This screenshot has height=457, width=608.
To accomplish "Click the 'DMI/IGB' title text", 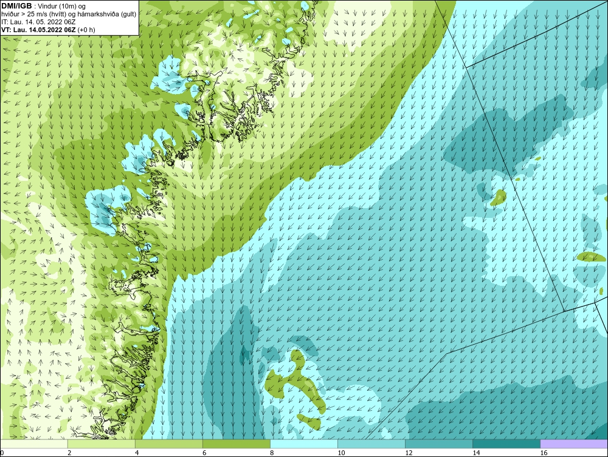I will click(16, 6).
